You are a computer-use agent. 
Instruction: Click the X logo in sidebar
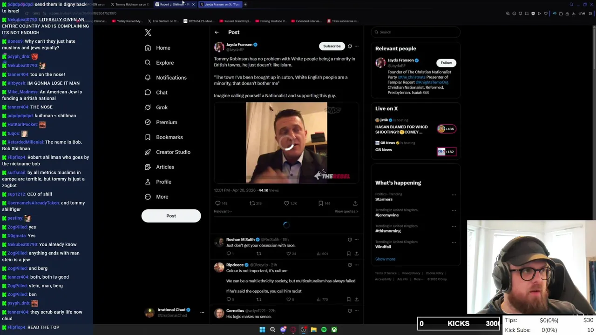coord(148,33)
